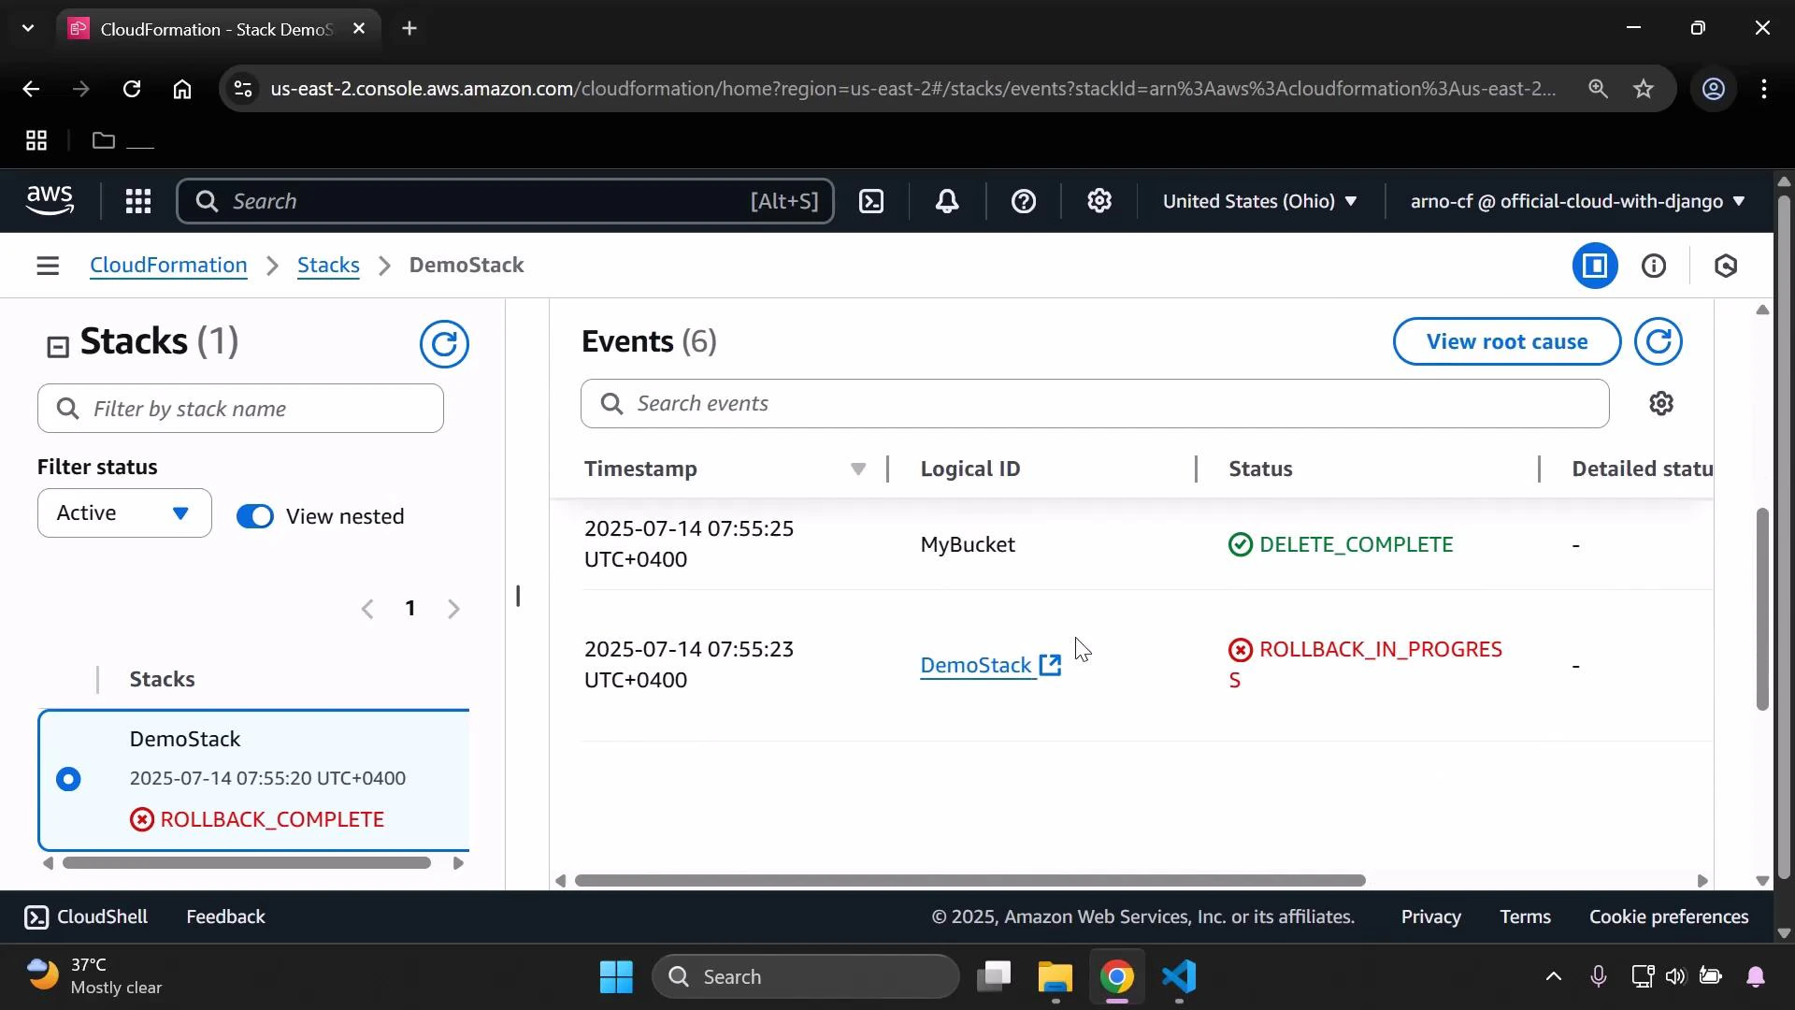1795x1010 pixels.
Task: Open File Explorer from taskbar
Action: pyautogui.click(x=1055, y=976)
